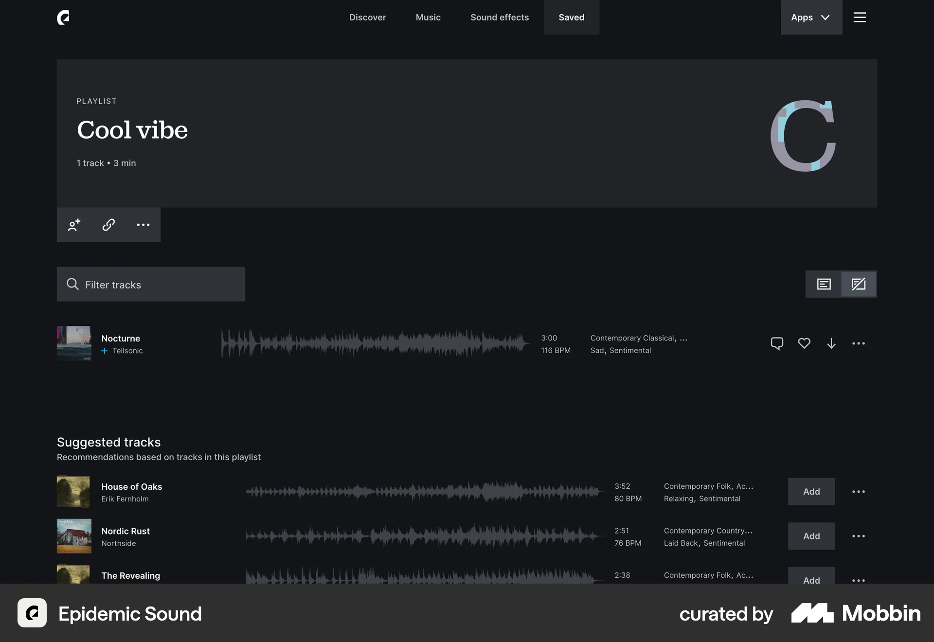Screen dimensions: 934x642
Task: Open comments for Nocturne
Action: (777, 343)
